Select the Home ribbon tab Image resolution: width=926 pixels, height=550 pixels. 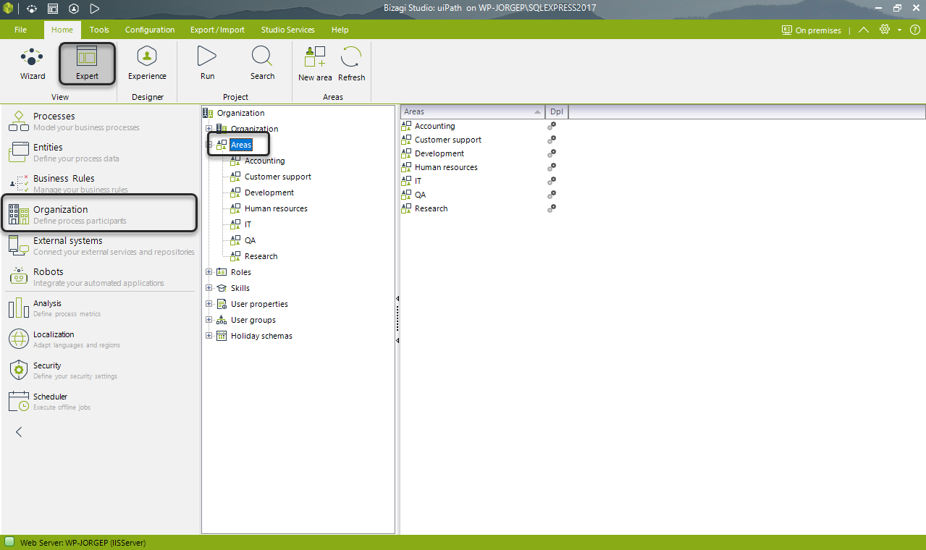[x=62, y=30]
